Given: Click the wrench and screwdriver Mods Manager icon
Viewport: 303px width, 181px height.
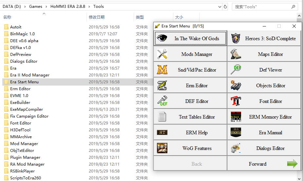Looking at the screenshot, I should [x=162, y=54].
